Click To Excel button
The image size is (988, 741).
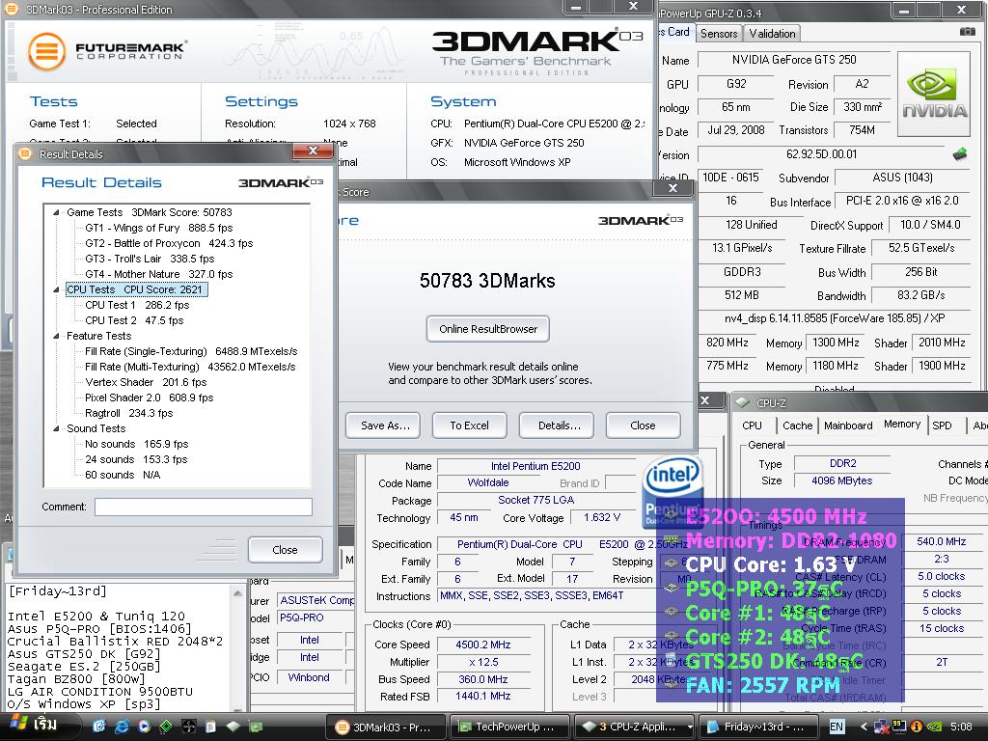click(470, 425)
